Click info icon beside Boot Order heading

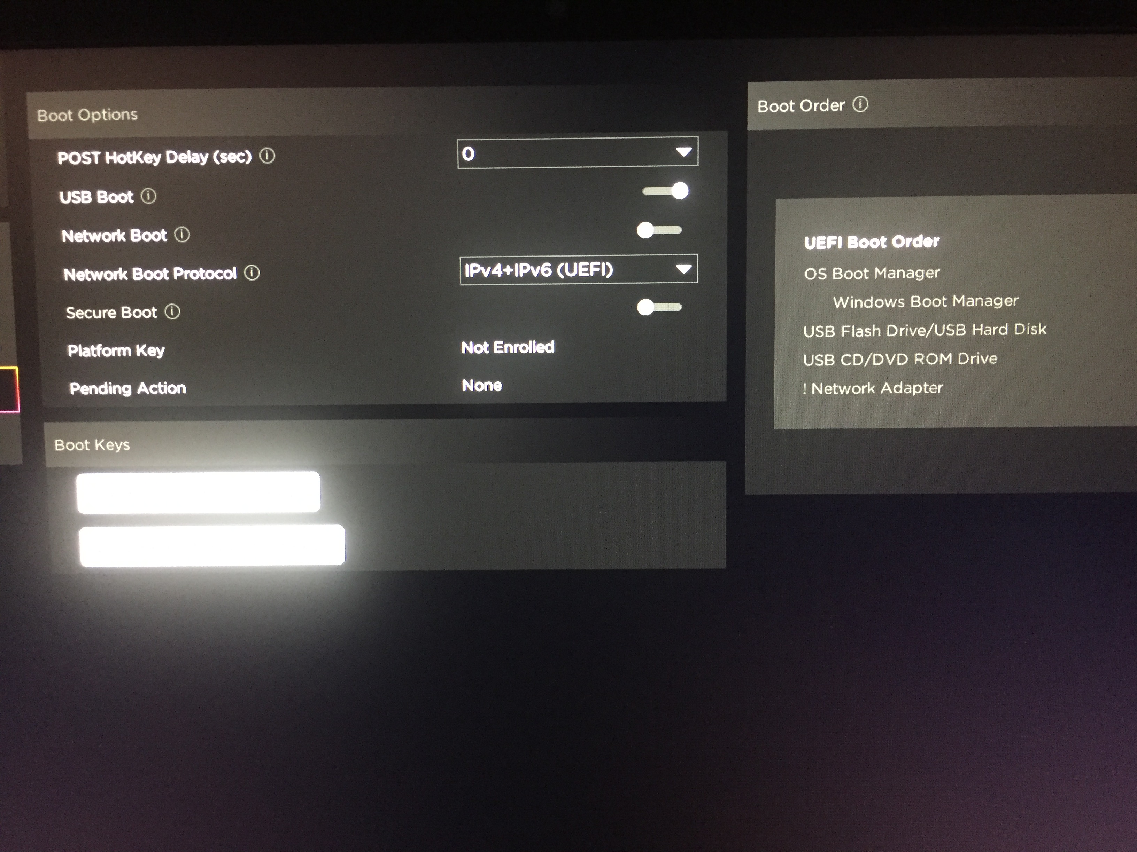pos(860,104)
